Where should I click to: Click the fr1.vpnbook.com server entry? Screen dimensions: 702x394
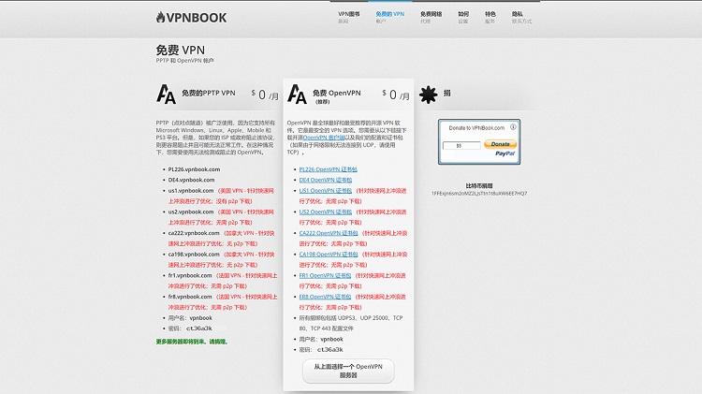(190, 276)
